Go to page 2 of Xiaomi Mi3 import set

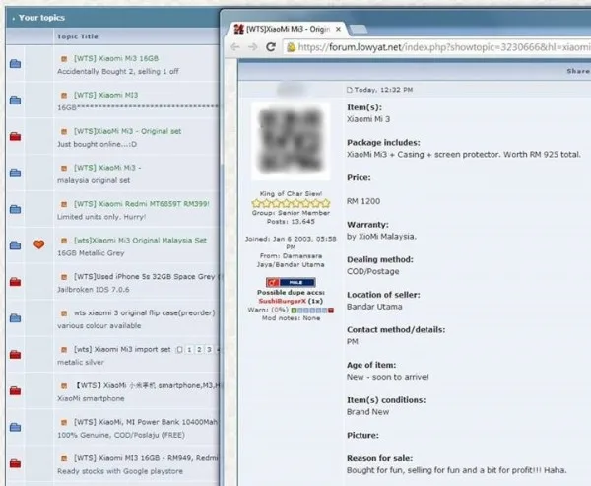coord(199,350)
